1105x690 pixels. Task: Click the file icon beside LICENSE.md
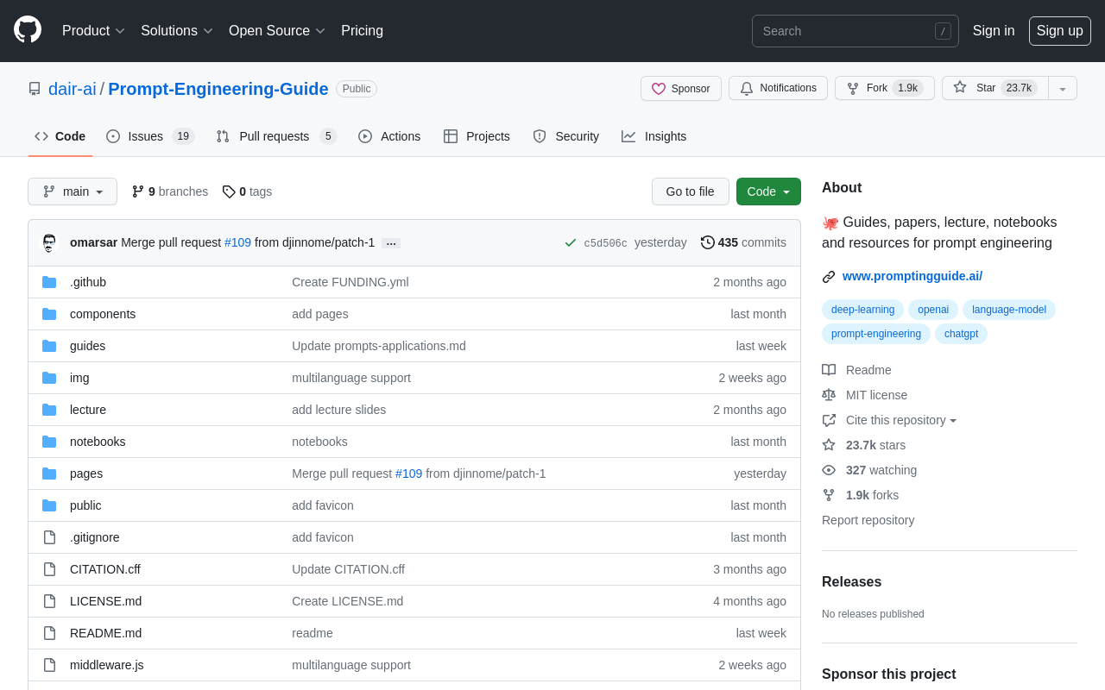49,601
